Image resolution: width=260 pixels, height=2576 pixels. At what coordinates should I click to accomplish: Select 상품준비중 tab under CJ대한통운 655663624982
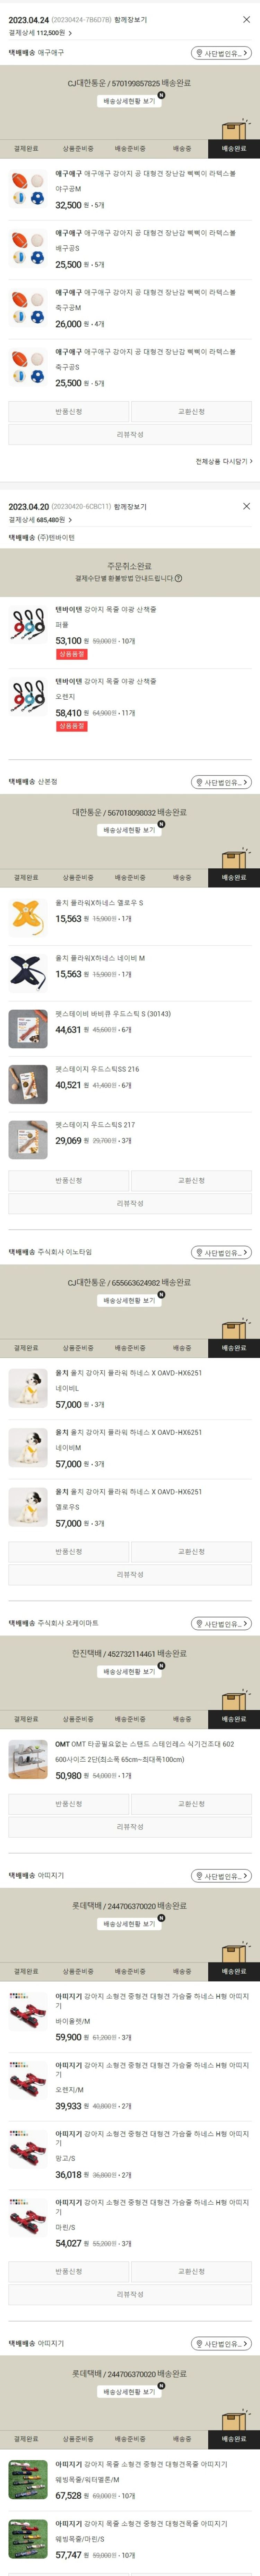(x=78, y=1348)
